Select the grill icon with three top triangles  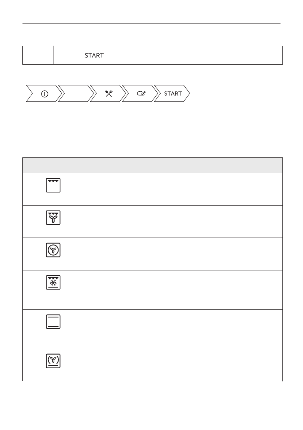tap(53, 186)
